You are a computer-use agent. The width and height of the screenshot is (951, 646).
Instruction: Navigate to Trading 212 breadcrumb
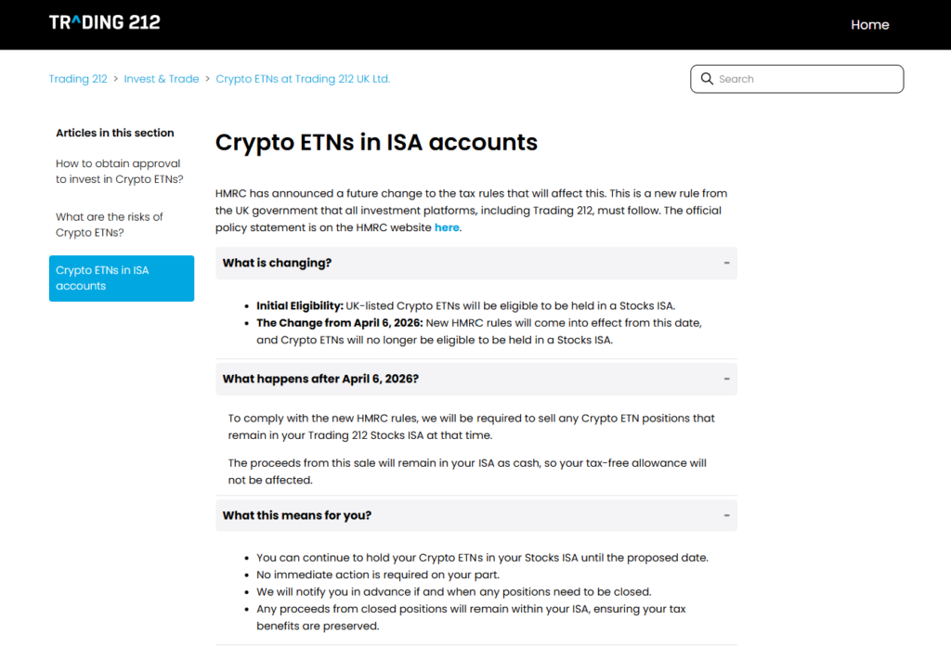click(x=78, y=79)
